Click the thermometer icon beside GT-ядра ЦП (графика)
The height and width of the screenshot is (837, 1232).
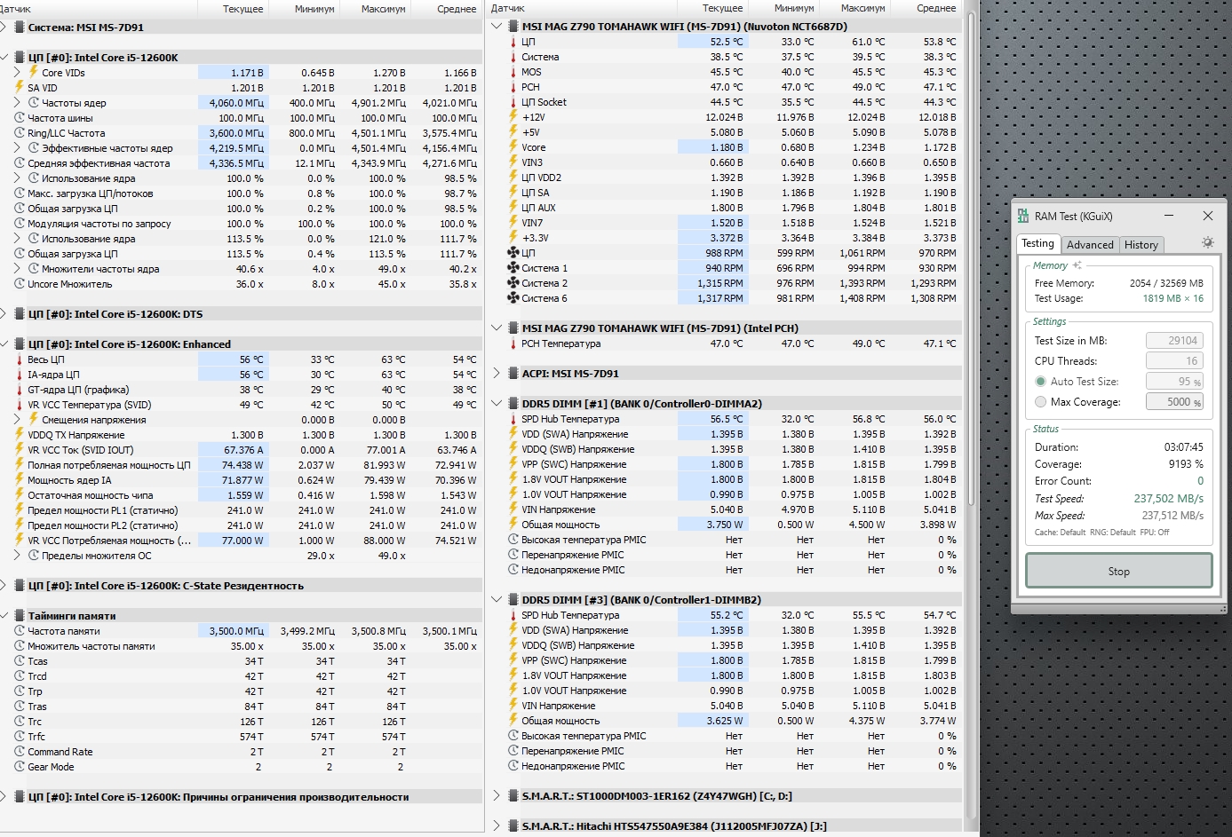click(x=20, y=389)
